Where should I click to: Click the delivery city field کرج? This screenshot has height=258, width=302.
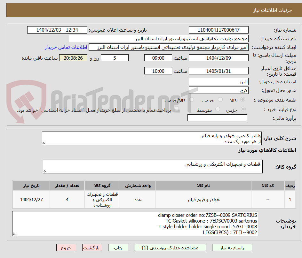(x=219, y=90)
